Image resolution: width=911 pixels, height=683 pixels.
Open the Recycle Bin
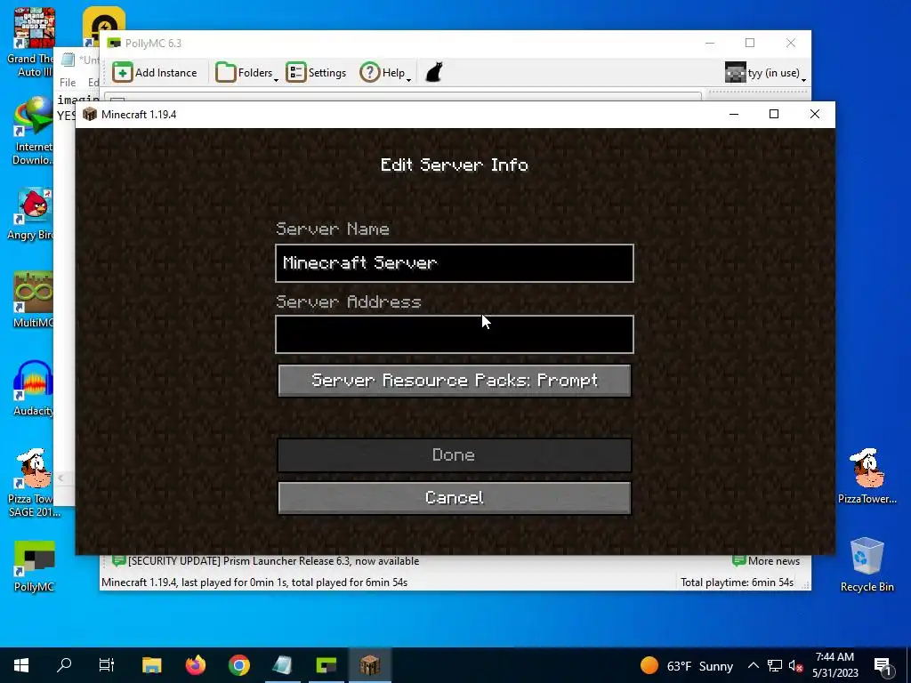click(x=867, y=565)
